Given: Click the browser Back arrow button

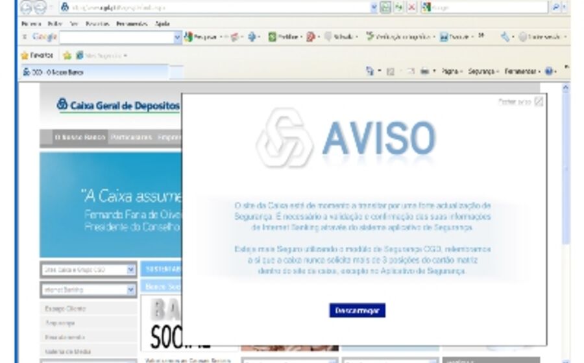Looking at the screenshot, I should pos(26,7).
